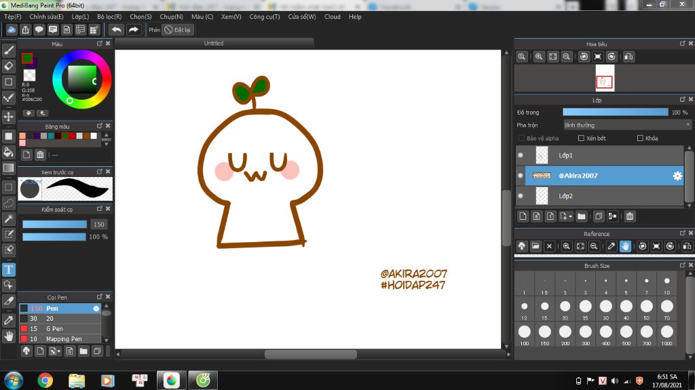Image resolution: width=695 pixels, height=390 pixels.
Task: Open the Tệp(F) menu
Action: 12,16
